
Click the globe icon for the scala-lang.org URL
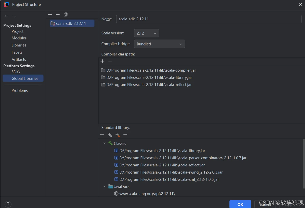116,193
